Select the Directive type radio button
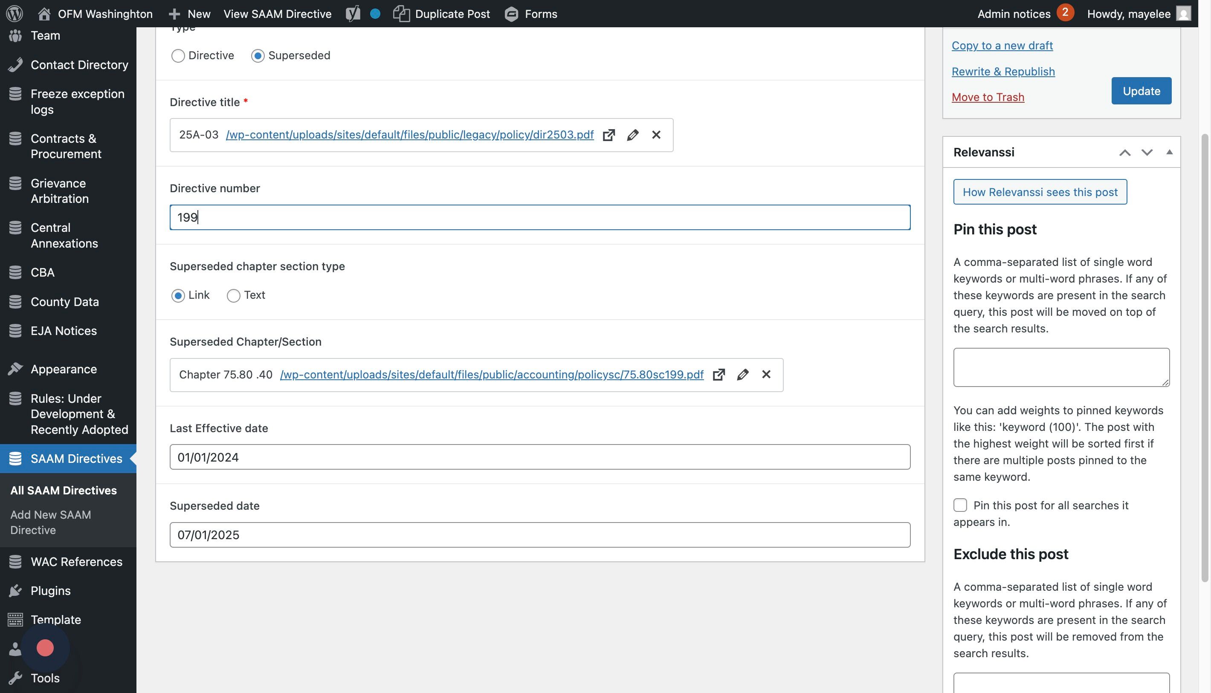 click(x=178, y=56)
